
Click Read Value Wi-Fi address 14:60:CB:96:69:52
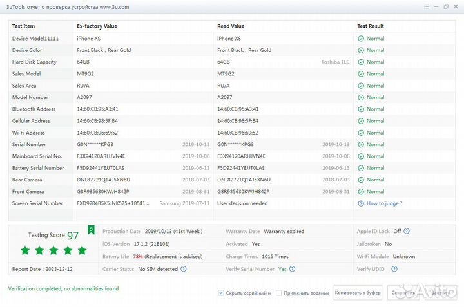pos(238,133)
